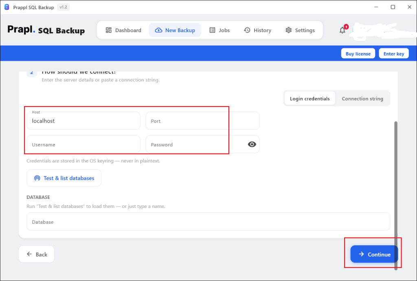Screen dimensions: 417x281
Task: Open the Dashboard tab
Action: [123, 30]
